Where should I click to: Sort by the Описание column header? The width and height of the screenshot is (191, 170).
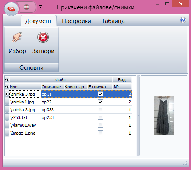53,87
